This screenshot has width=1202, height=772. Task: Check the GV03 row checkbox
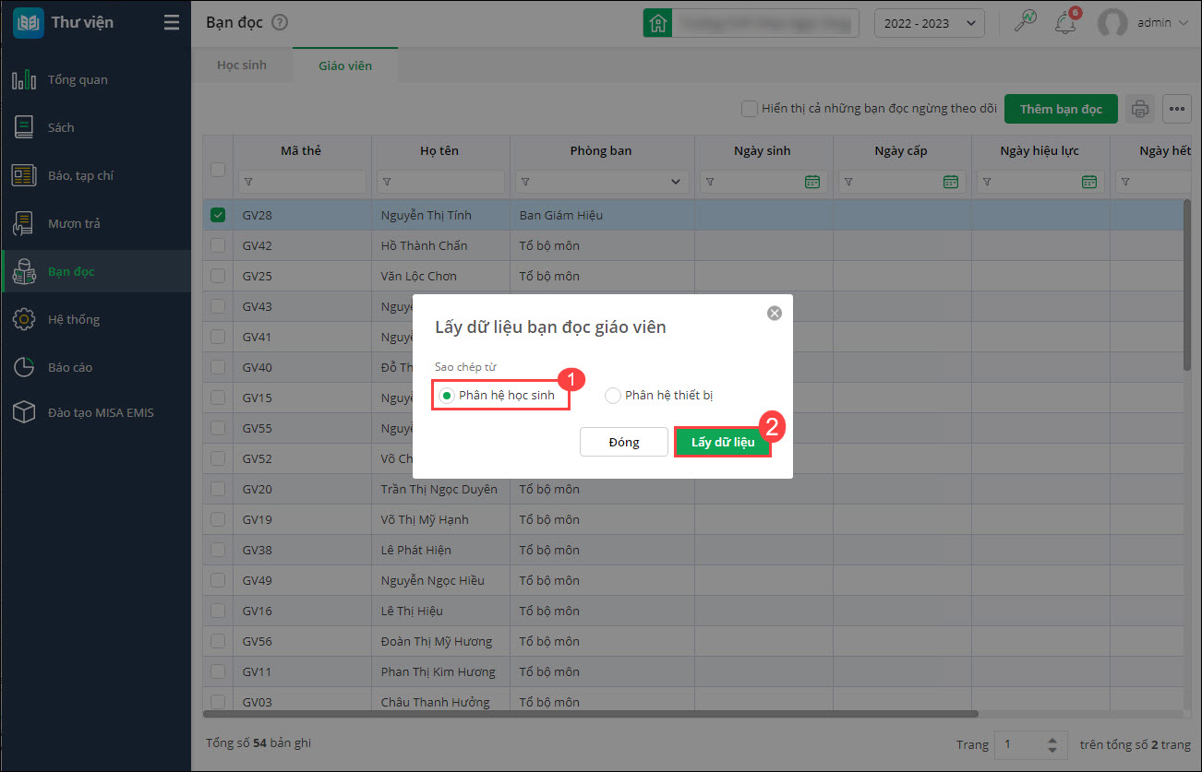coord(218,702)
